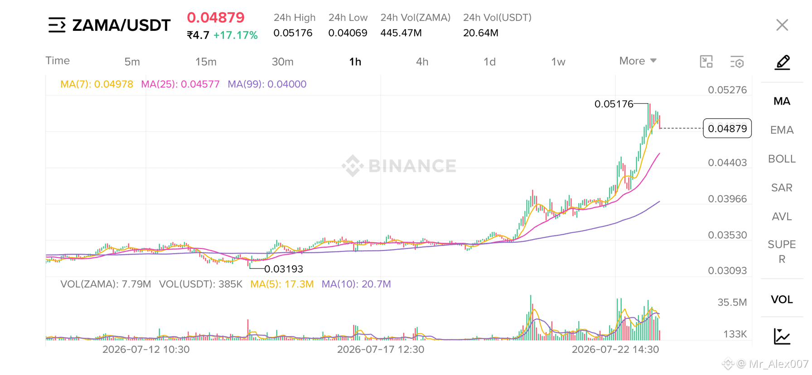Toggle the SAR indicator

click(782, 187)
